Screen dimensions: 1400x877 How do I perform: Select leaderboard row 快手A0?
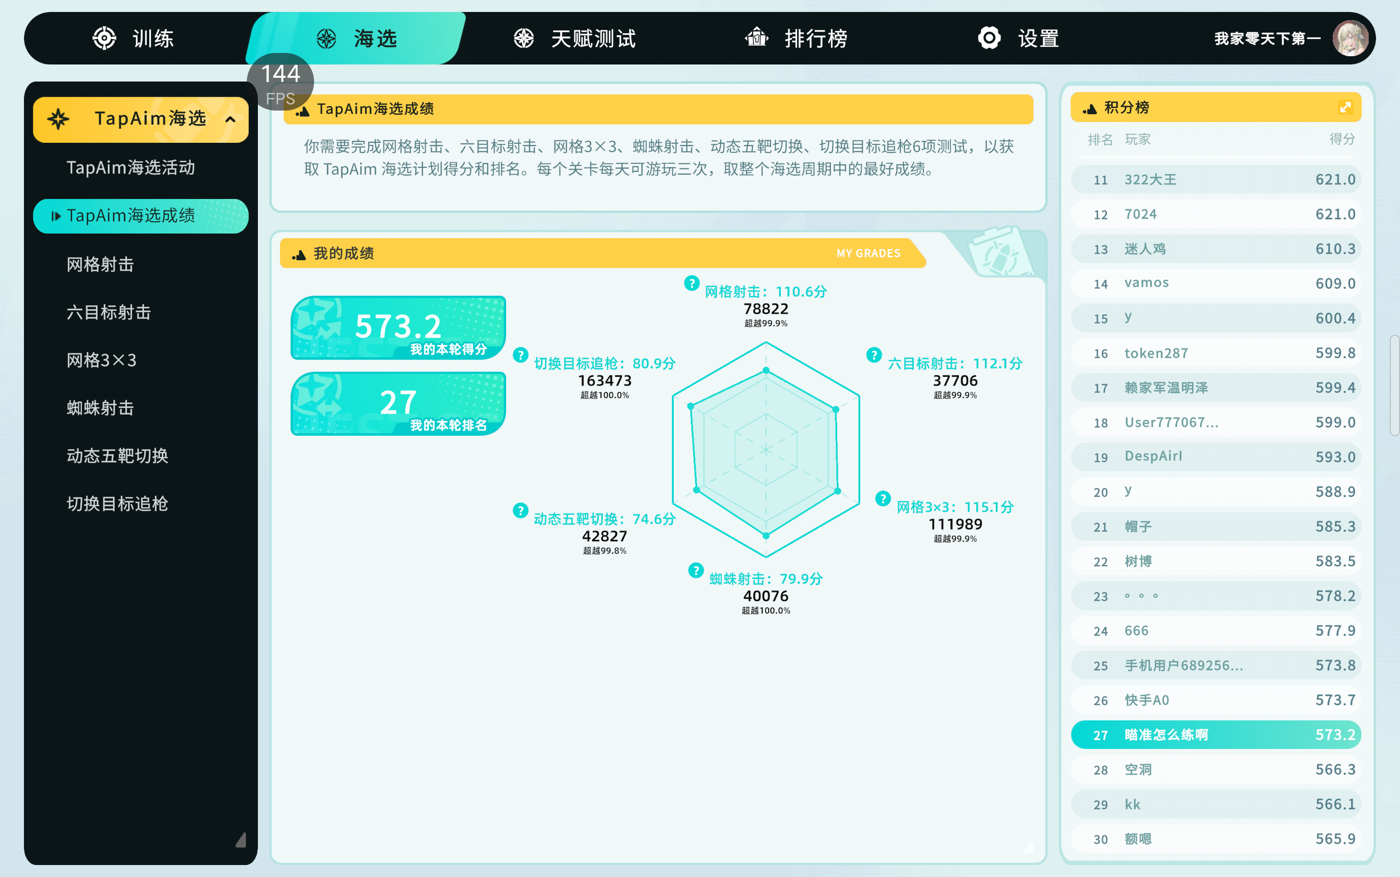[1216, 700]
